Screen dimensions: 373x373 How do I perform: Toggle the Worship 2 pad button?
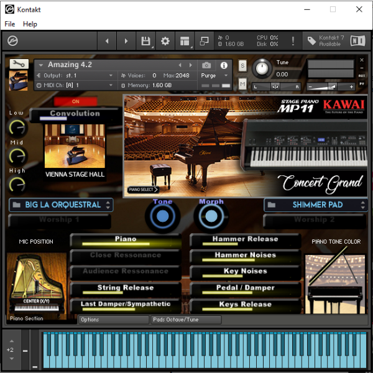pos(315,221)
